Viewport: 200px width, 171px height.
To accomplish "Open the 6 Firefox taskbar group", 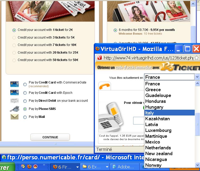I will pyautogui.click(x=66, y=167).
